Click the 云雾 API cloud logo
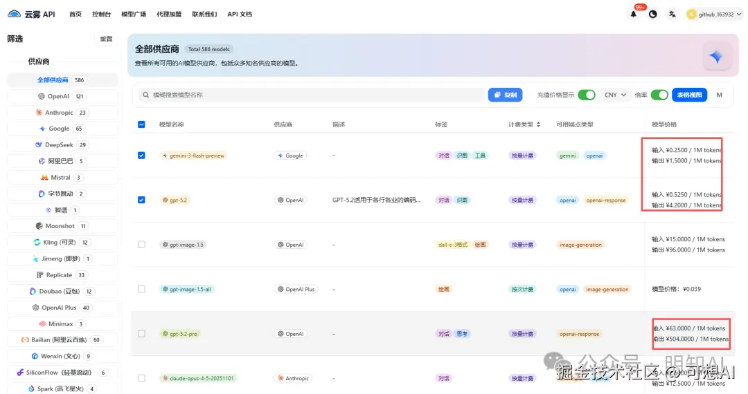The width and height of the screenshot is (748, 394). pyautogui.click(x=15, y=14)
